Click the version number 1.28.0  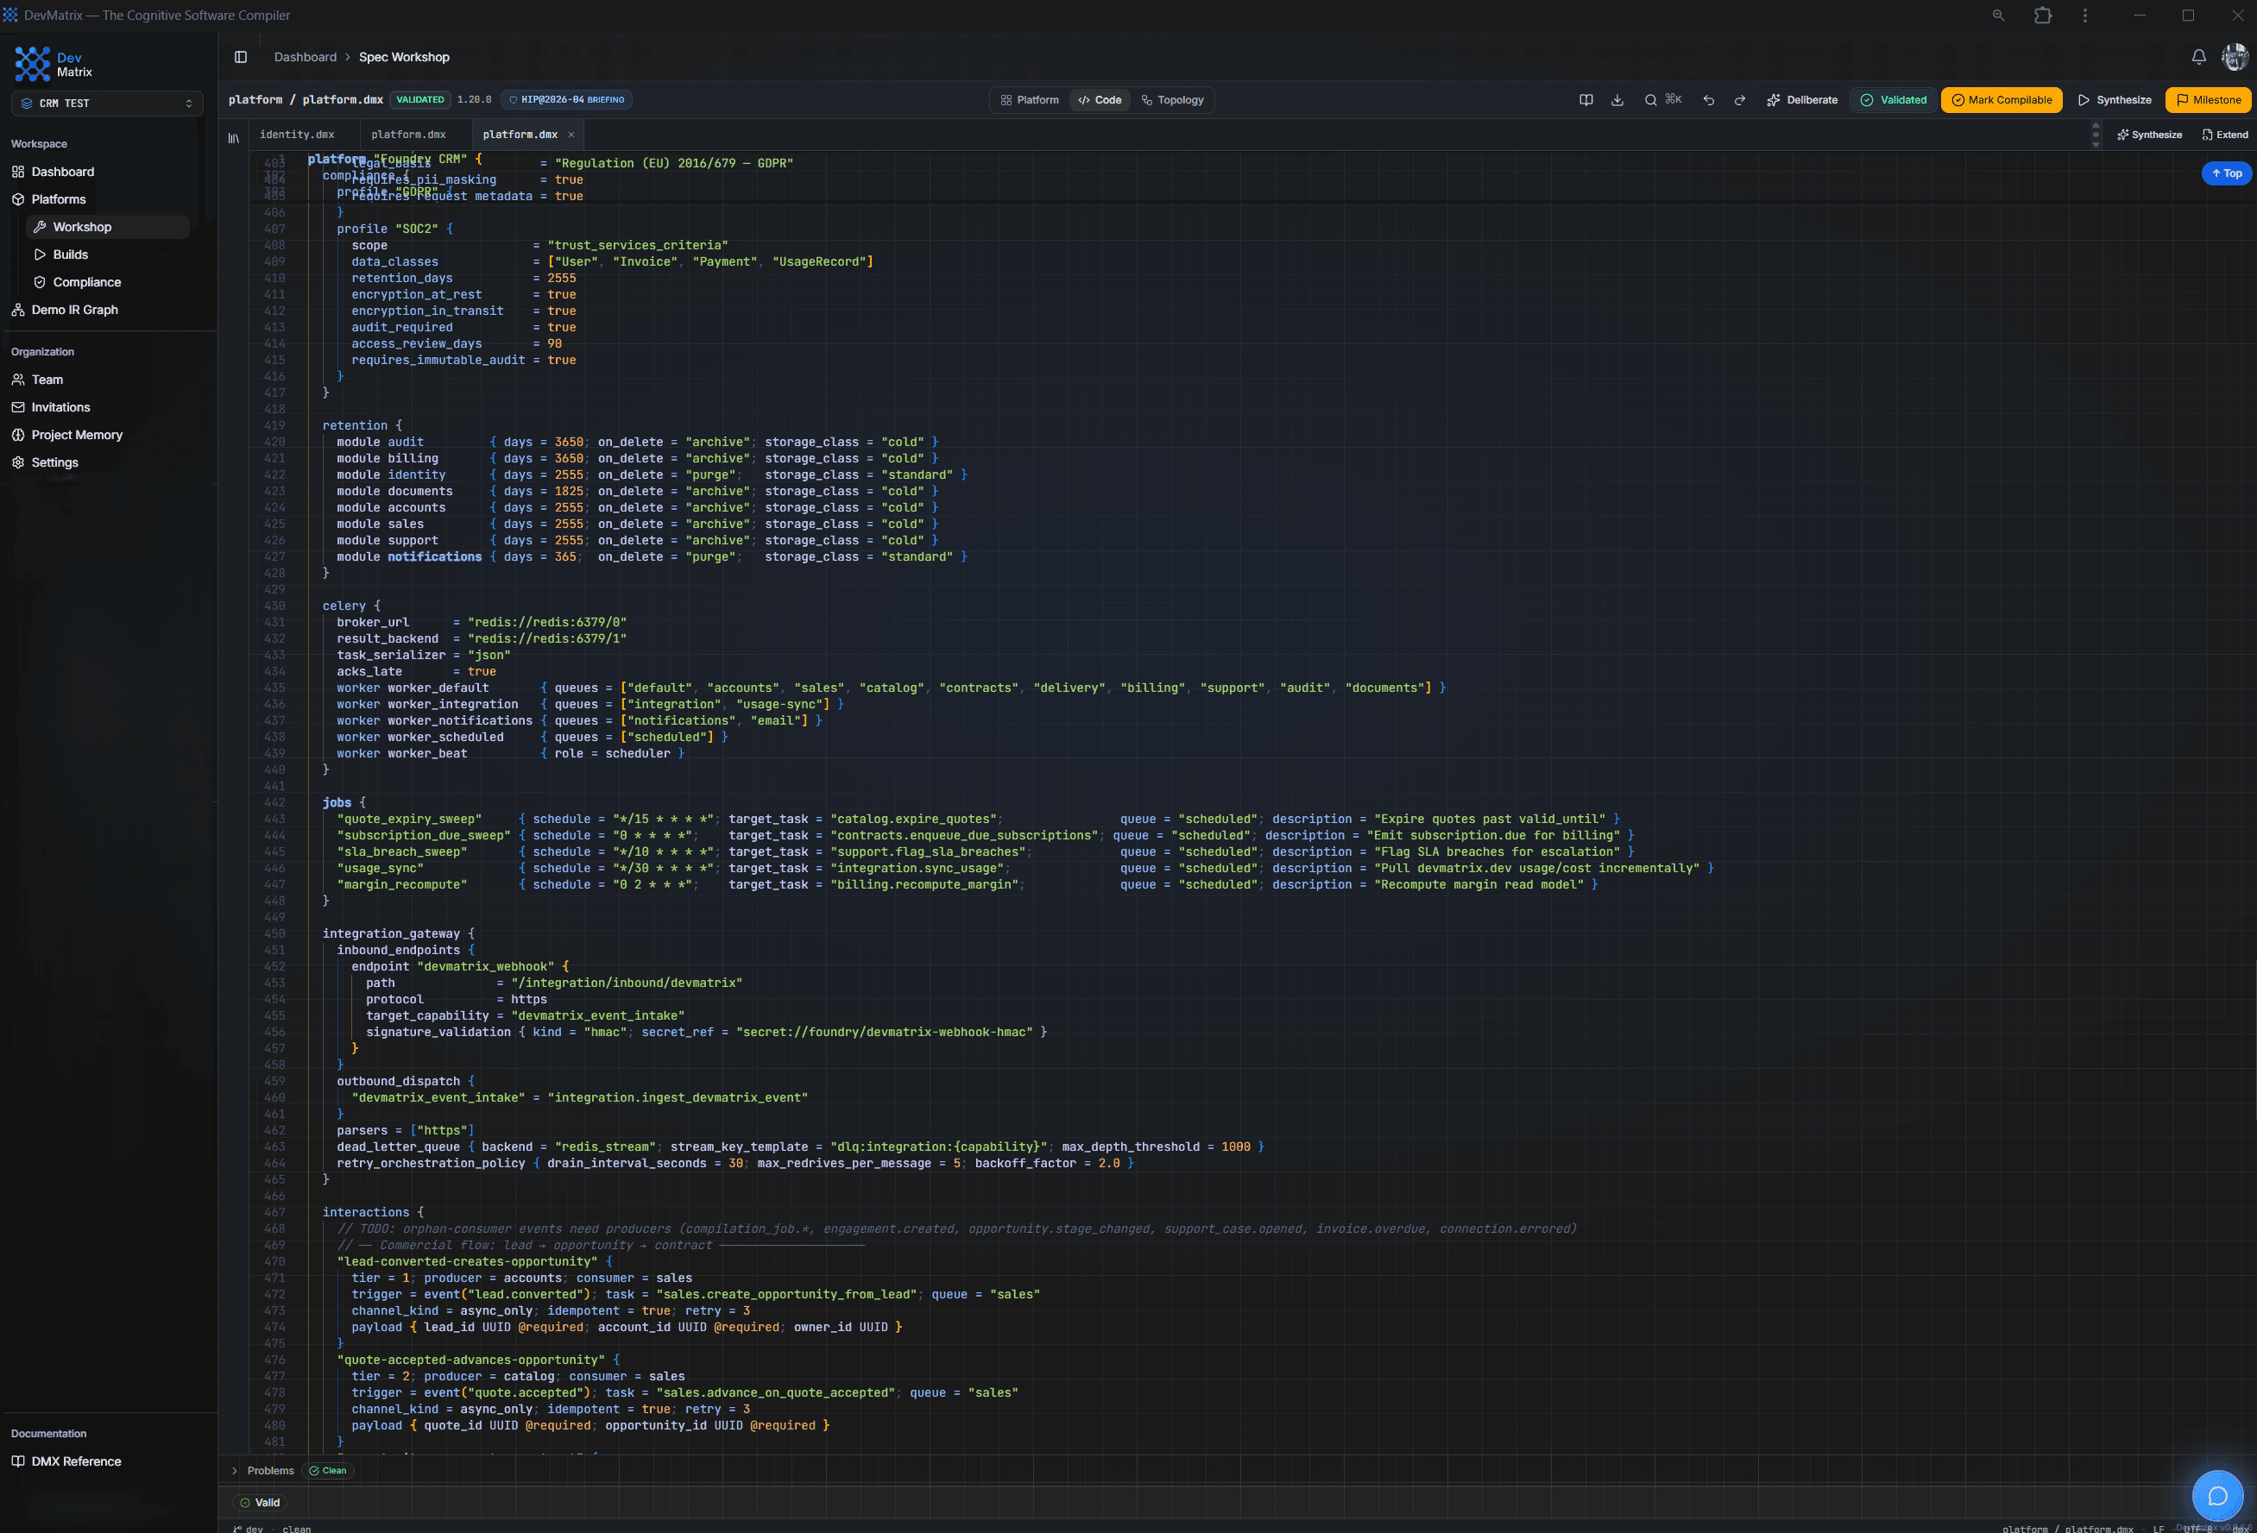pos(474,100)
